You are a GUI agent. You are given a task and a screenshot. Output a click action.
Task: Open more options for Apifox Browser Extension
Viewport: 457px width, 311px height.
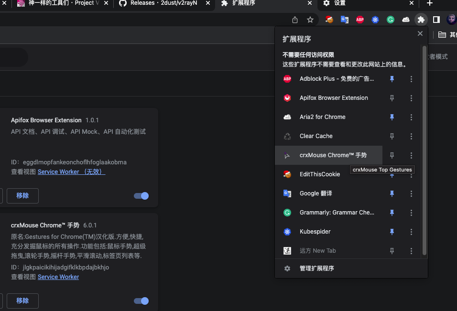click(411, 98)
